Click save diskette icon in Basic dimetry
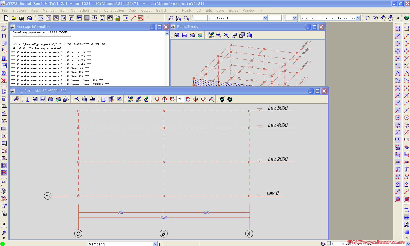 point(185,35)
